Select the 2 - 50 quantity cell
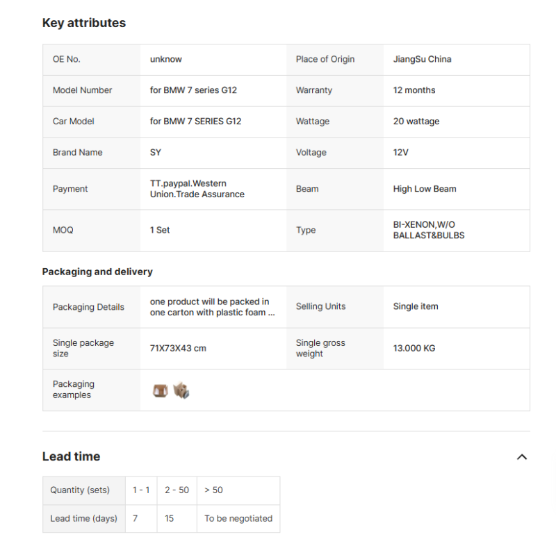 [x=177, y=490]
